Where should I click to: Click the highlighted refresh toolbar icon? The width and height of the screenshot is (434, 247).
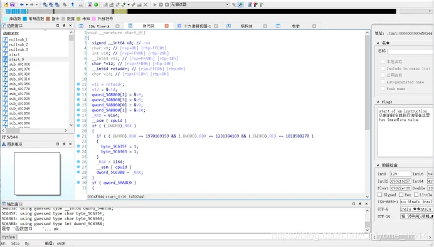[x=240, y=5]
